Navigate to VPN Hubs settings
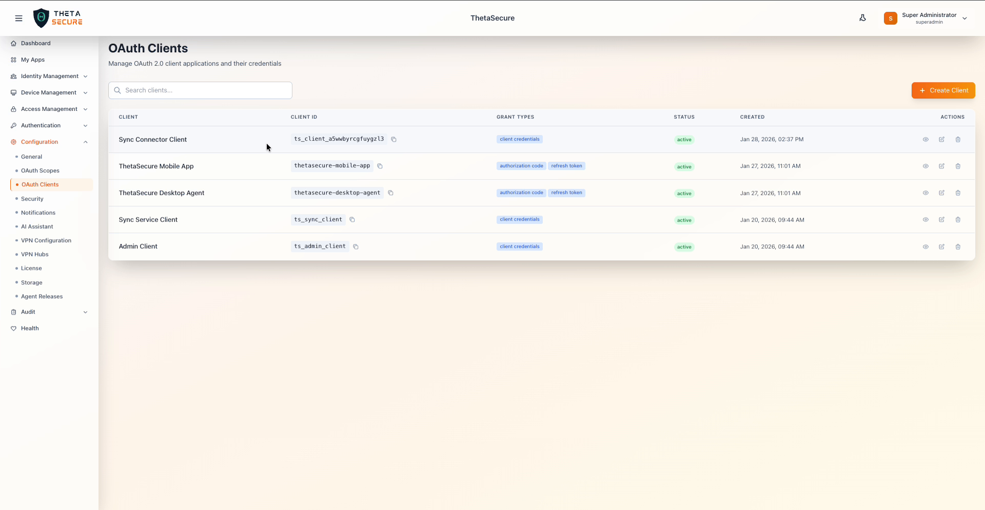Image resolution: width=985 pixels, height=510 pixels. 35,254
